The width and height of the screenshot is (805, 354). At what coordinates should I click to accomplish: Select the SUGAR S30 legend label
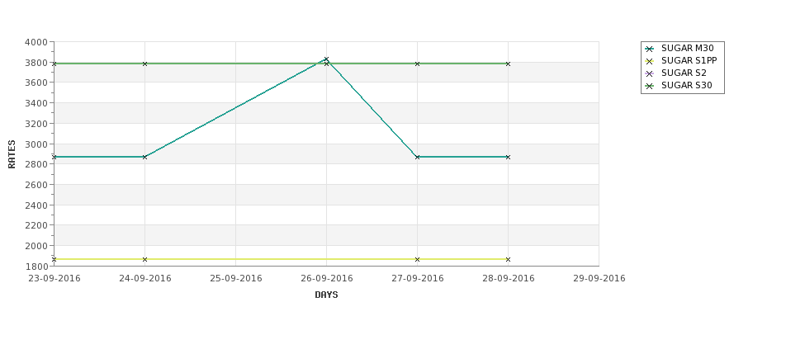click(686, 85)
